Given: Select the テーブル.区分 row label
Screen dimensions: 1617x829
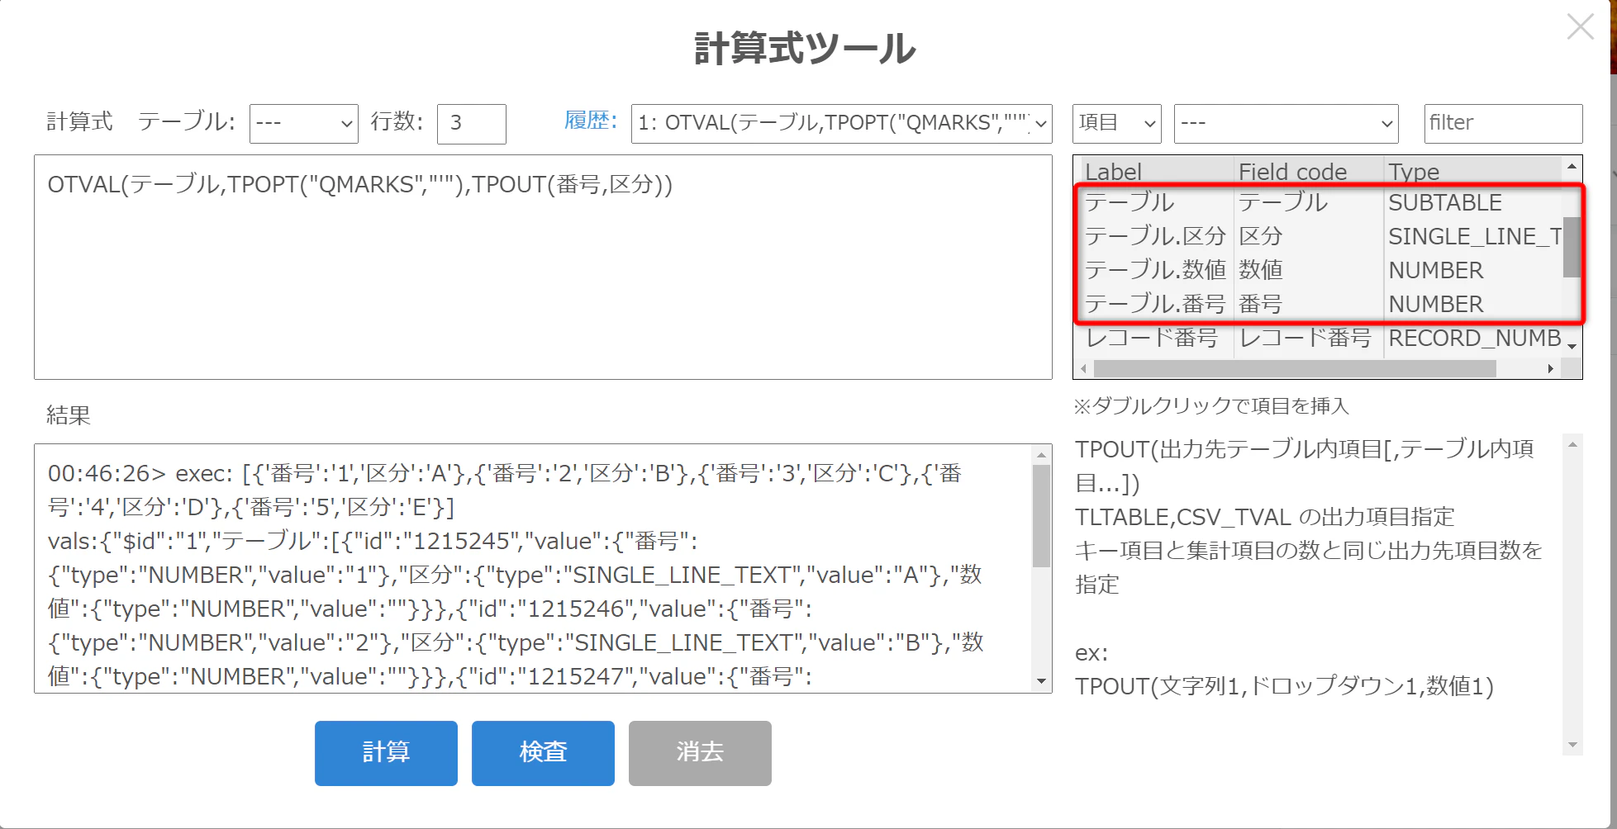Looking at the screenshot, I should (x=1154, y=236).
